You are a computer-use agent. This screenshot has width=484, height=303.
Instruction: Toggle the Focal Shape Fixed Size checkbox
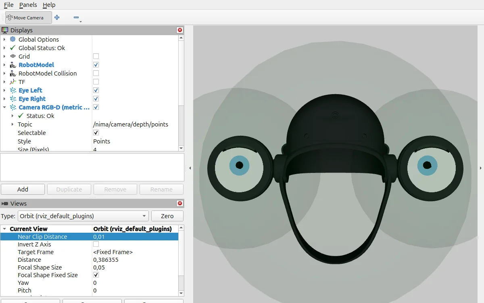96,275
